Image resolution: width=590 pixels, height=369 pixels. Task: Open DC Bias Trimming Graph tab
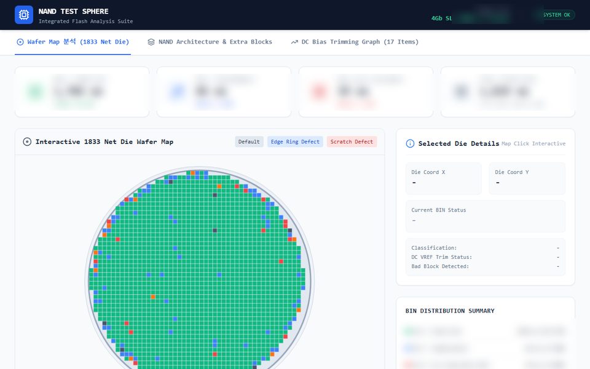coord(355,42)
